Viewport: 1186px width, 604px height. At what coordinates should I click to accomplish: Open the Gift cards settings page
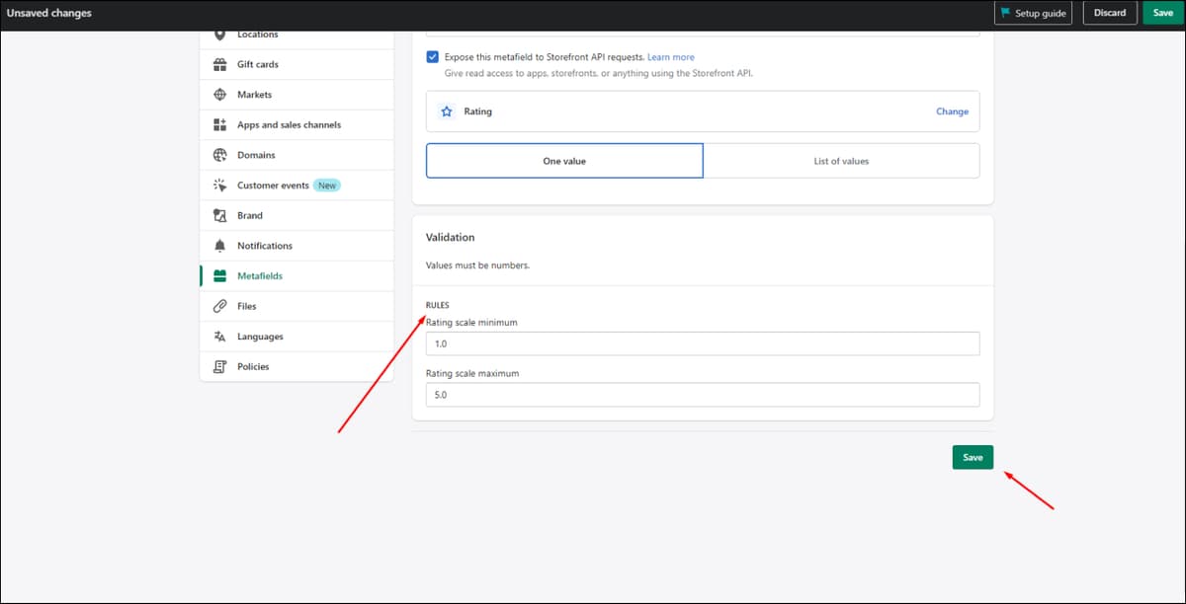coord(296,64)
